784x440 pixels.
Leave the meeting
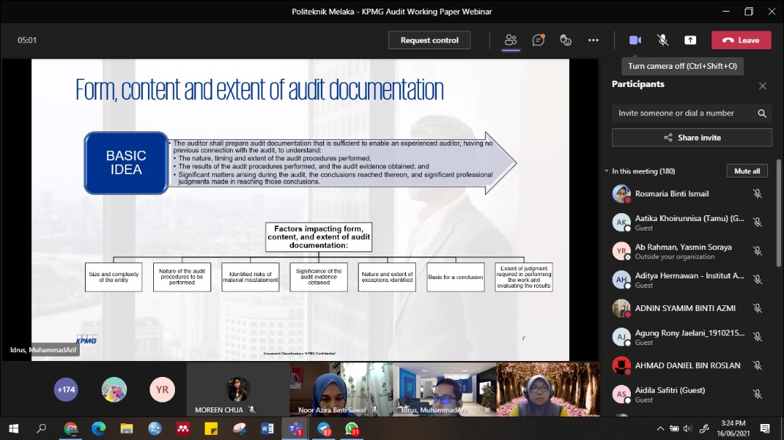point(741,40)
